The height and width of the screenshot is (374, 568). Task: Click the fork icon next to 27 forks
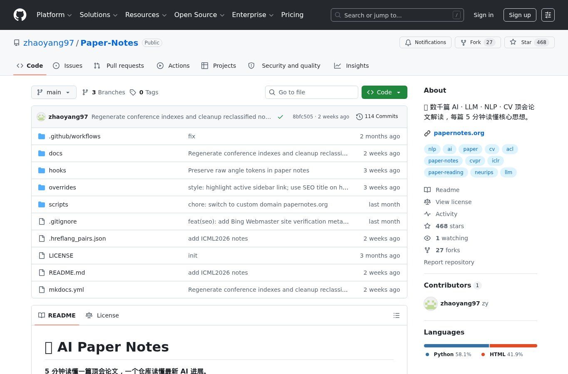[427, 250]
